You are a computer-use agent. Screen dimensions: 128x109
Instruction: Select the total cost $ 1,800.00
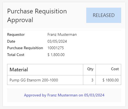pos(56,55)
